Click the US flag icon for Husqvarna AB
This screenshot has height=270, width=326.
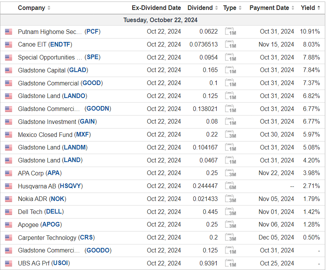pyautogui.click(x=8, y=186)
